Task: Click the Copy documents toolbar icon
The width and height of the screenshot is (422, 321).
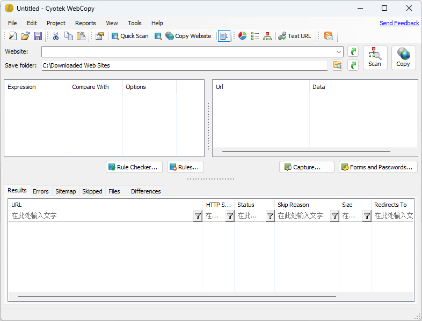Action: (x=68, y=36)
